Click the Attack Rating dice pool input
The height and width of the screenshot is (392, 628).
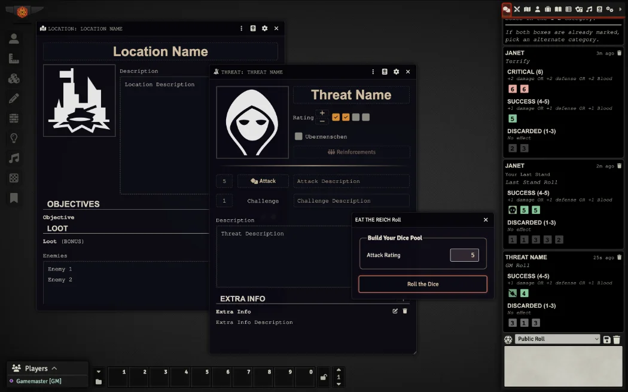pyautogui.click(x=464, y=255)
